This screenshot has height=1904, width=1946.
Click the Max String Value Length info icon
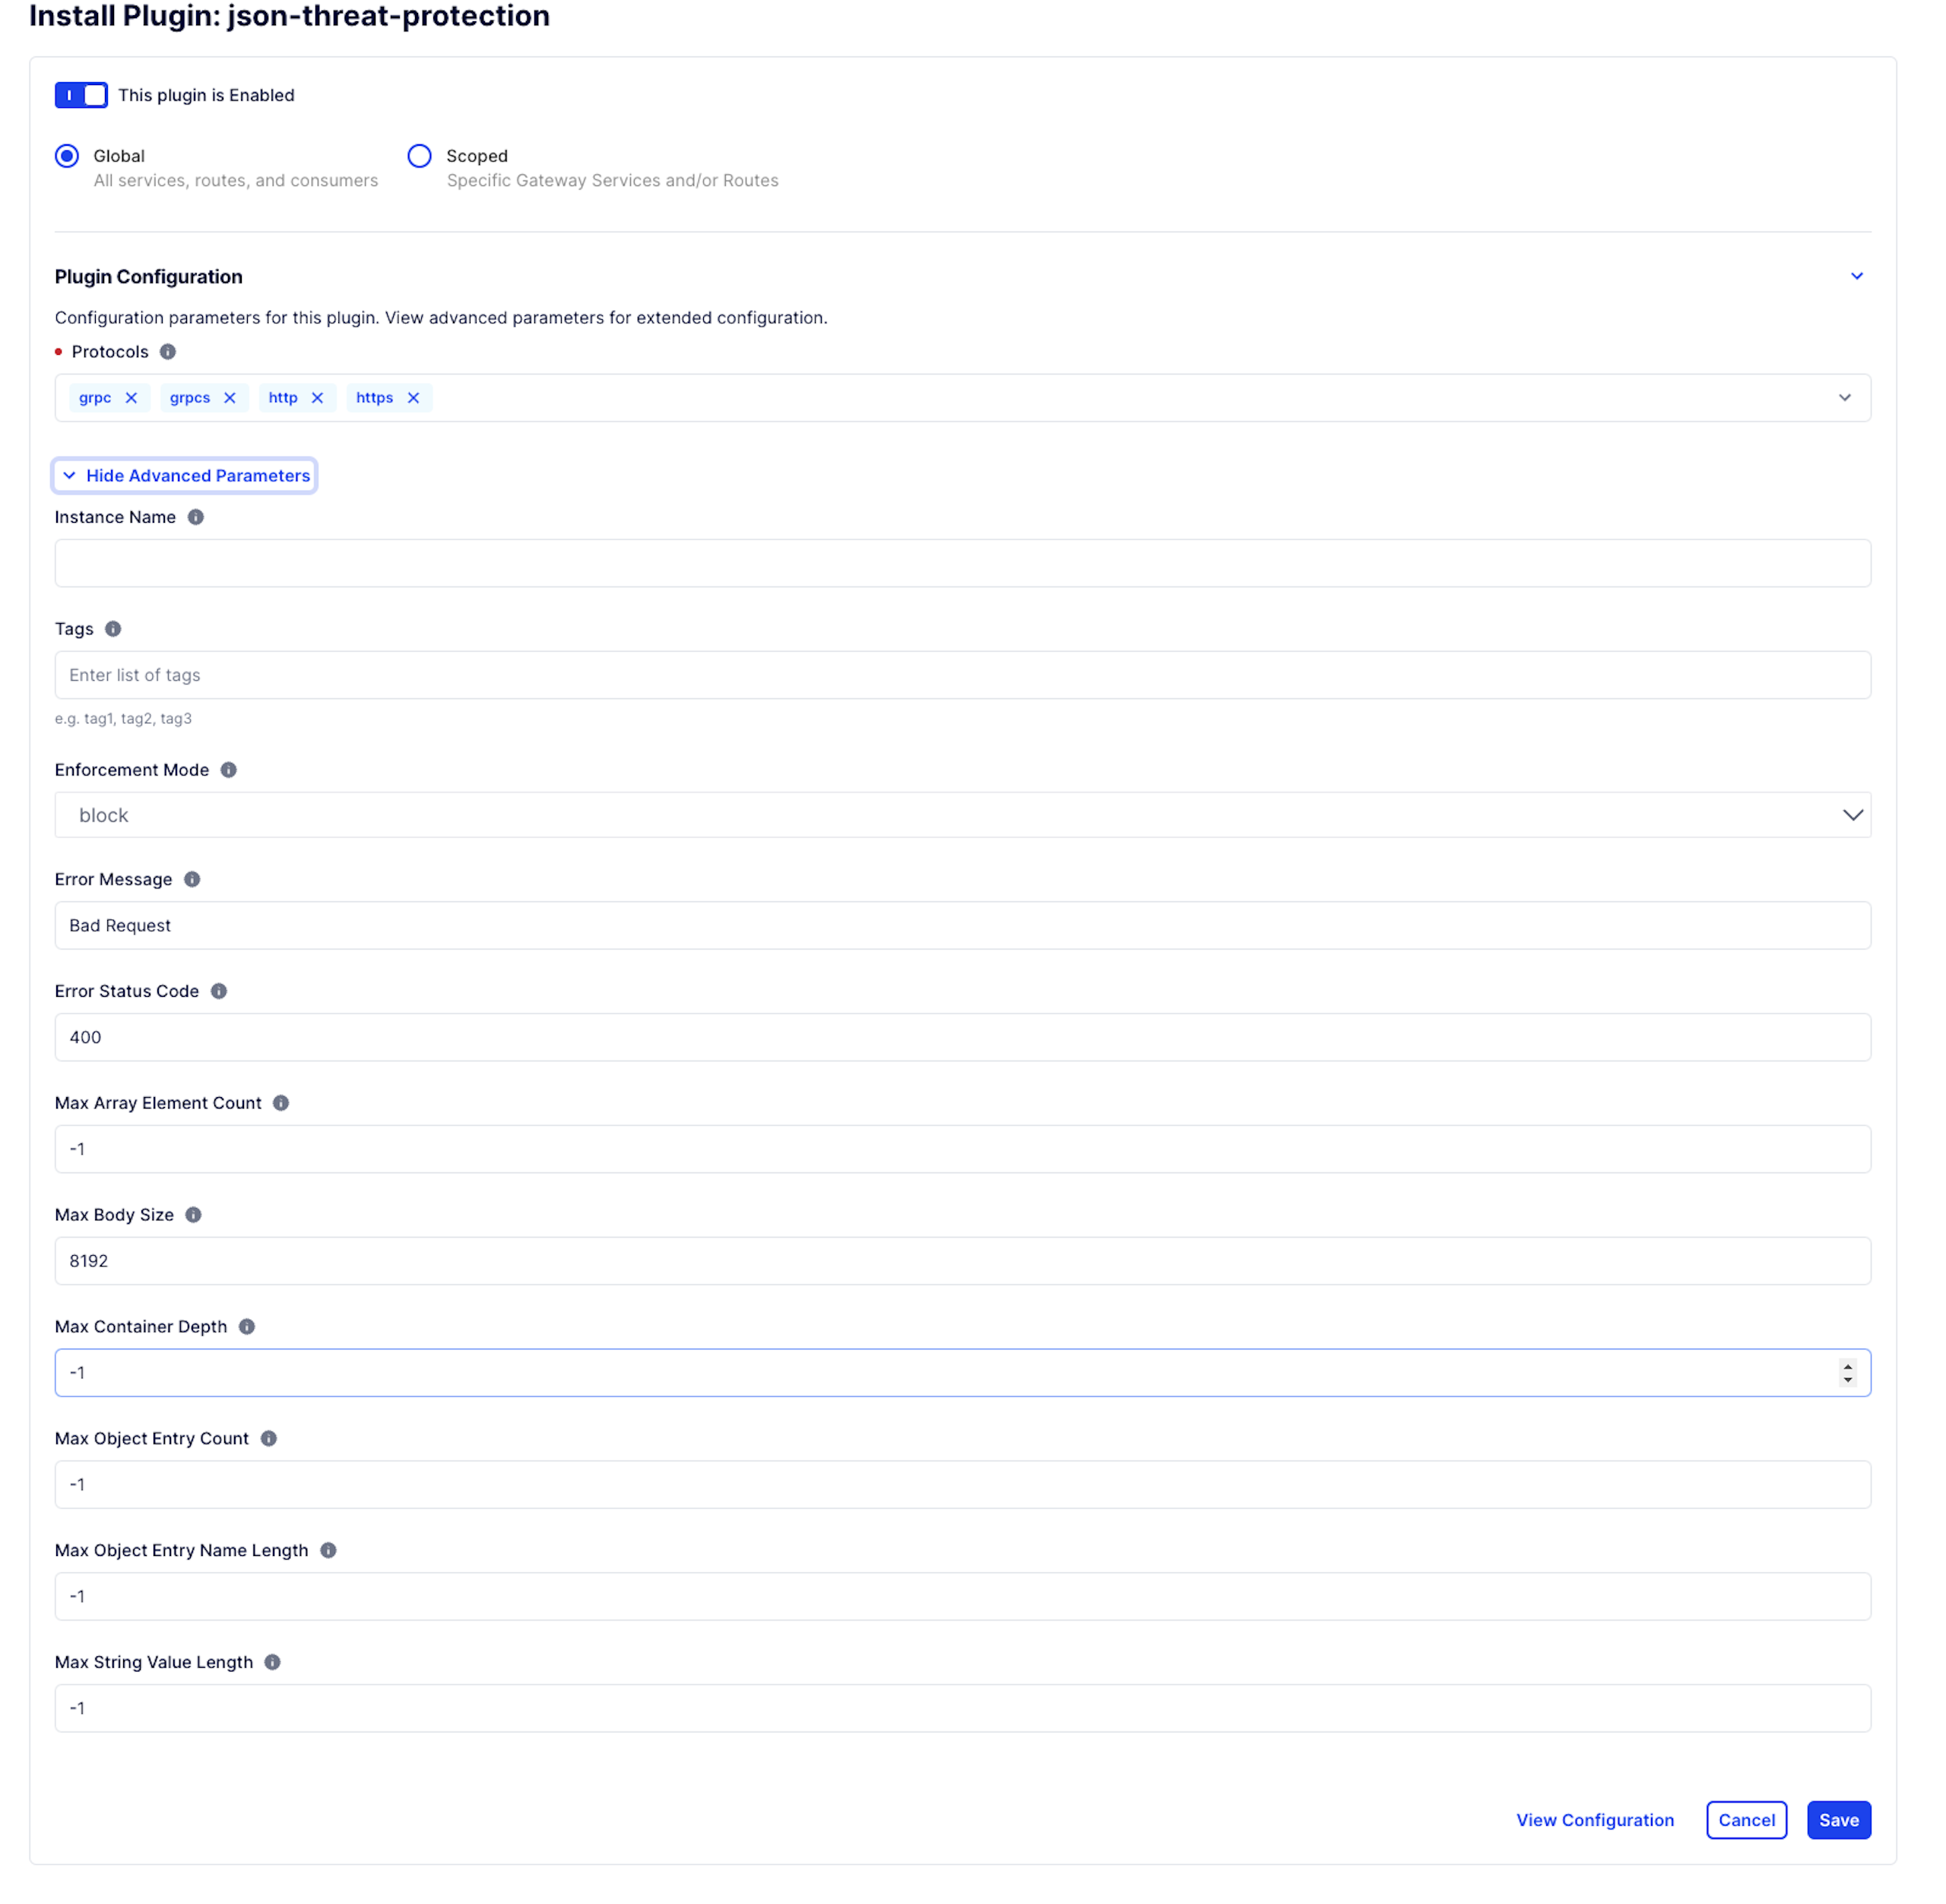tap(272, 1662)
